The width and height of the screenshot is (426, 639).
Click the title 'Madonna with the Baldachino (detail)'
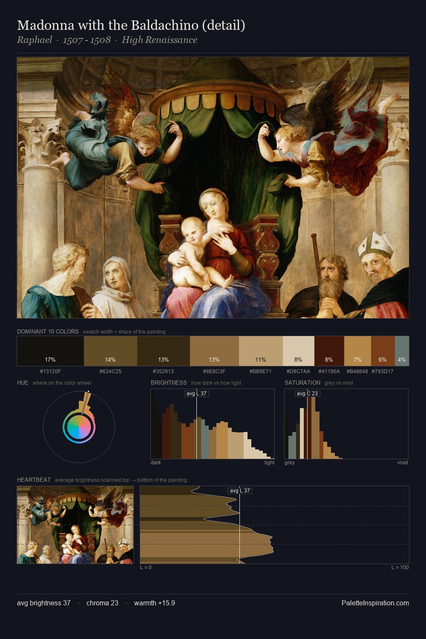pyautogui.click(x=131, y=26)
